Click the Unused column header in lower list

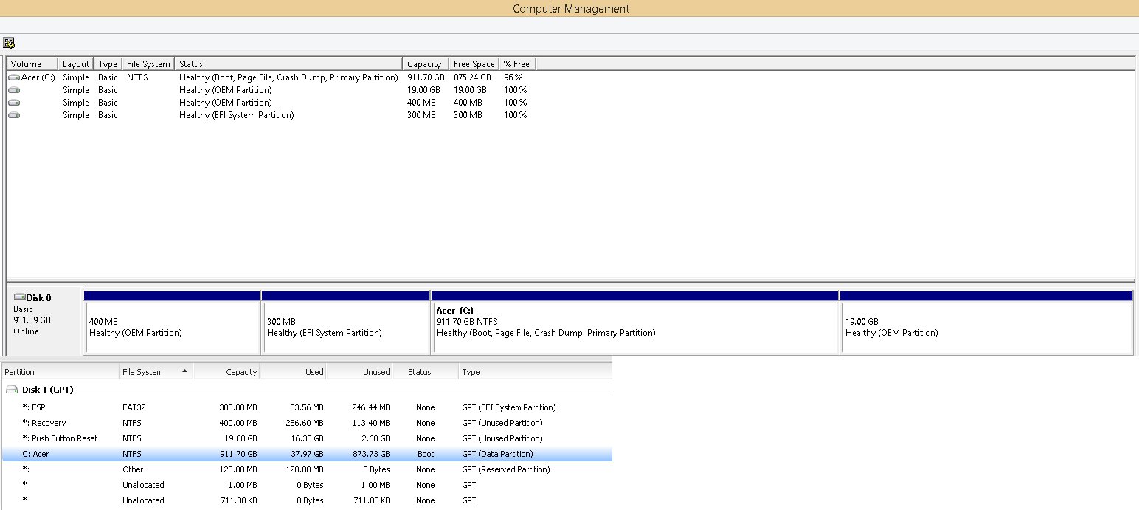(x=376, y=372)
